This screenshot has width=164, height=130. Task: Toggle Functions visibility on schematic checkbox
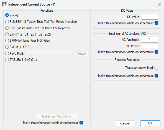(x=81, y=123)
